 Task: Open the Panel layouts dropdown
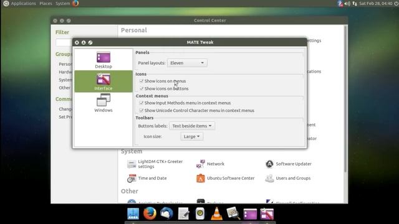(x=187, y=63)
